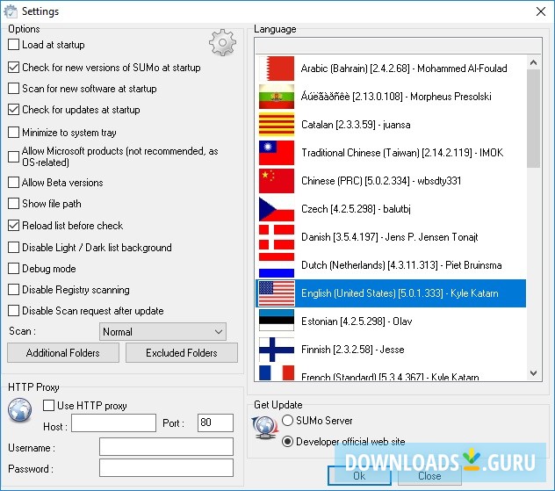The image size is (555, 491).
Task: Click the Settings window title icon
Action: click(11, 11)
